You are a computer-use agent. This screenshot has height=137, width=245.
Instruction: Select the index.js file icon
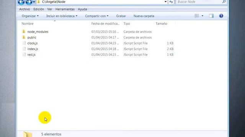click(24, 49)
